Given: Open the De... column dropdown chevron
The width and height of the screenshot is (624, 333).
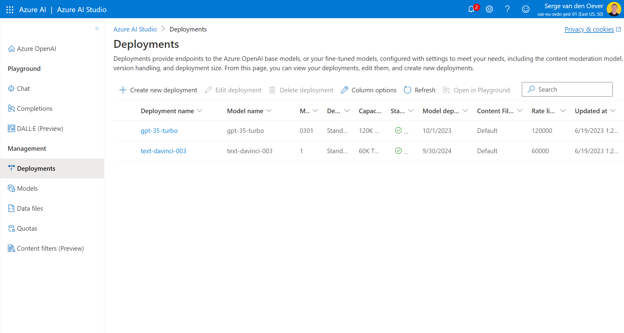Looking at the screenshot, I should click(x=347, y=111).
